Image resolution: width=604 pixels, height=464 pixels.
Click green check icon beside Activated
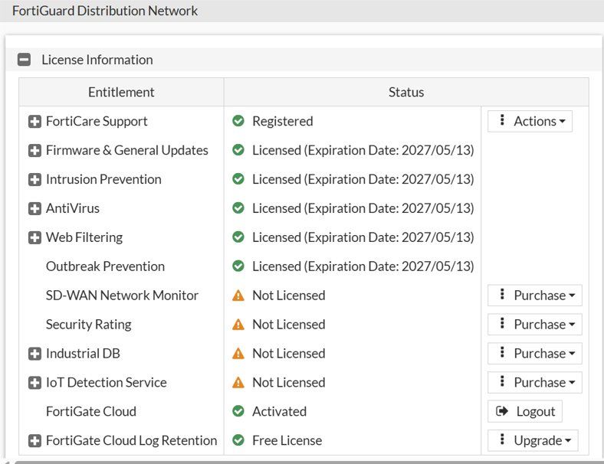238,411
